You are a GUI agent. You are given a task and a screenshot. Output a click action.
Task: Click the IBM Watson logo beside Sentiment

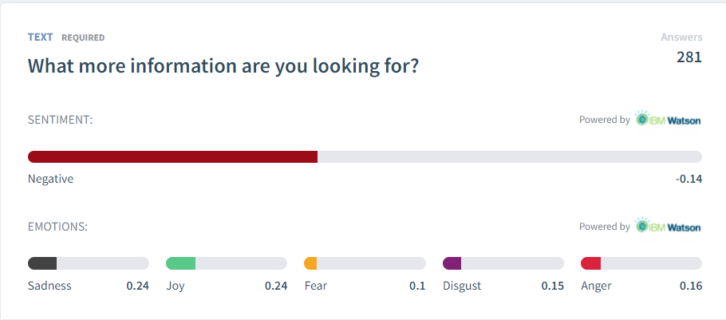click(x=668, y=119)
